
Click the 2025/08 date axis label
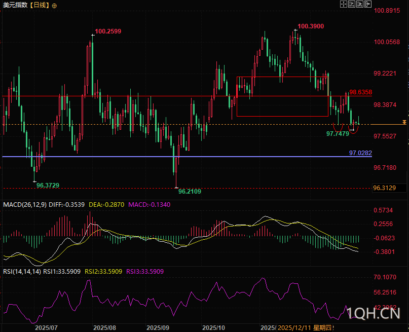click(x=104, y=328)
